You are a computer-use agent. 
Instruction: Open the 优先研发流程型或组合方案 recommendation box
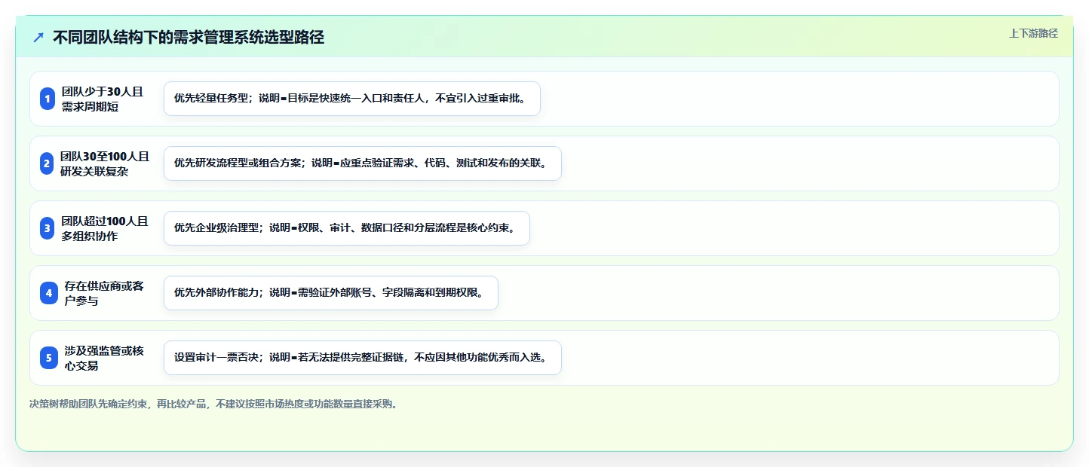pos(363,163)
